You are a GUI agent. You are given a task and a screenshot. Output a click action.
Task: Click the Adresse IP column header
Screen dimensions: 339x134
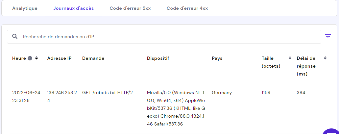click(59, 58)
